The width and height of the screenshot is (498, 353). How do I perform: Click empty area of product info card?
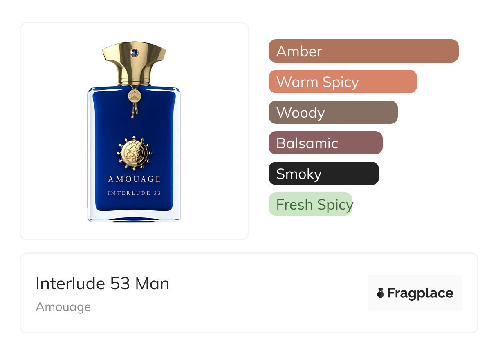click(x=266, y=311)
